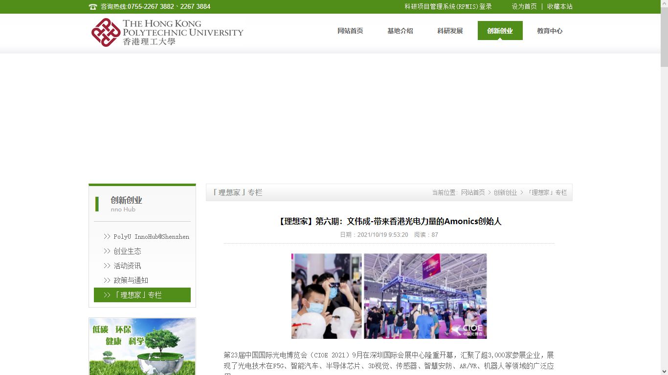Screen dimensions: 668x375
Task: Click the 低碳环保 green tree banner image
Action: click(142, 346)
